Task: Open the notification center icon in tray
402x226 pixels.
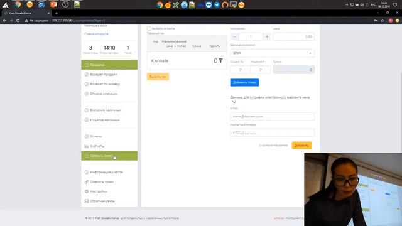Action: coord(395,5)
